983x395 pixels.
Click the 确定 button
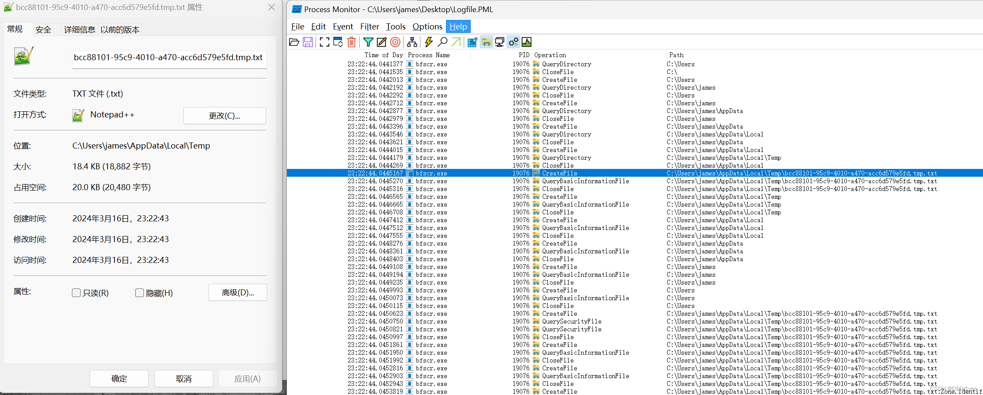(x=119, y=379)
